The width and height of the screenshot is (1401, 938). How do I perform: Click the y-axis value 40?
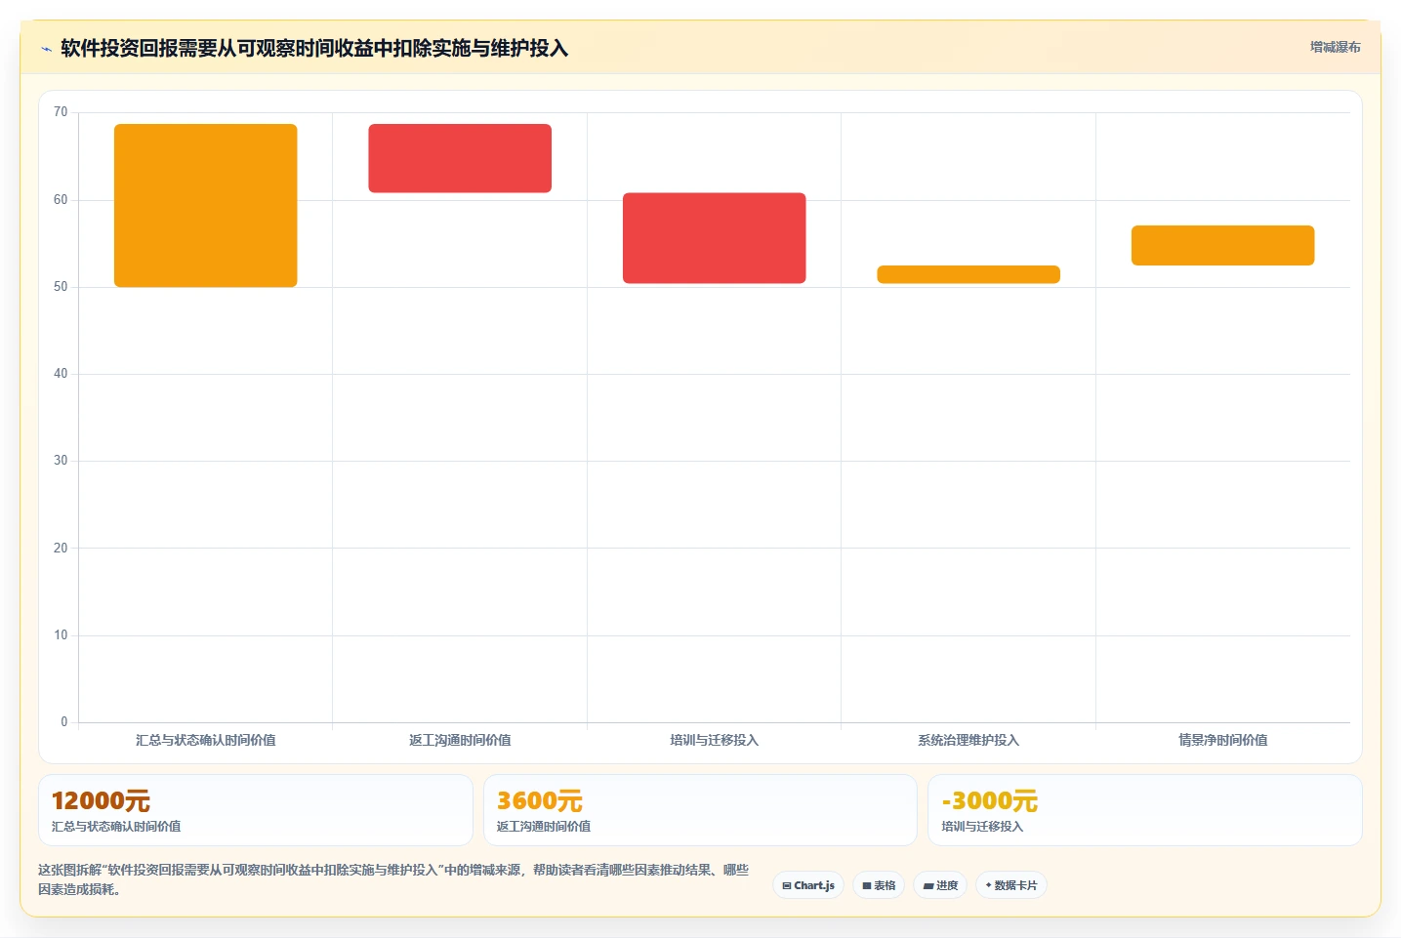[x=61, y=374]
